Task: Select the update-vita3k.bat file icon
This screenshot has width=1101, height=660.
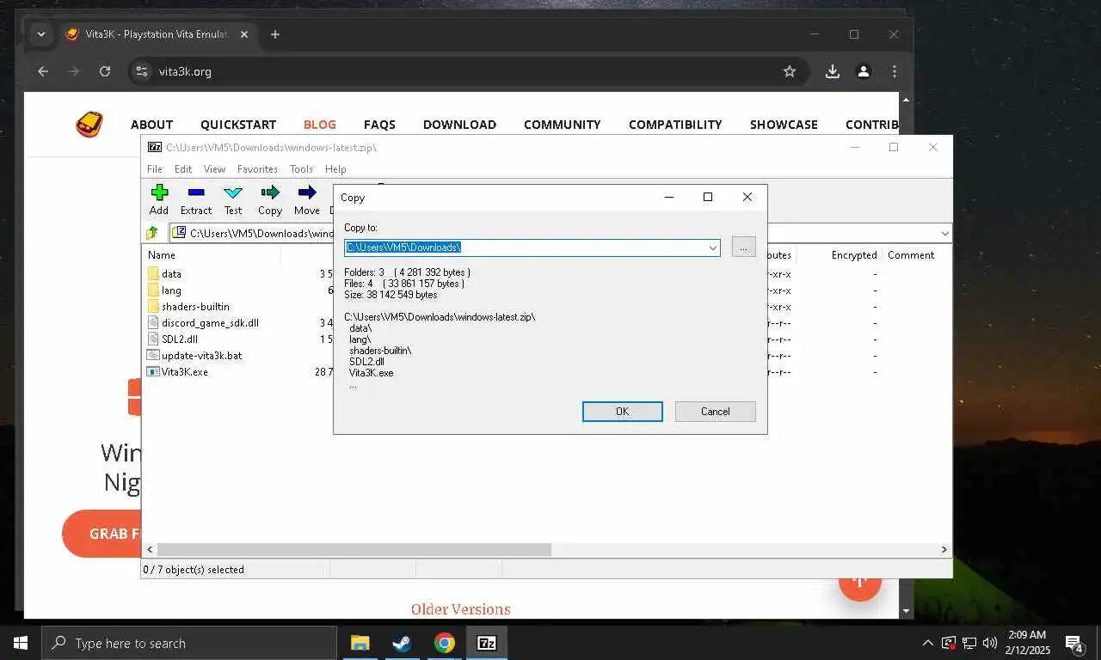Action: pyautogui.click(x=153, y=355)
